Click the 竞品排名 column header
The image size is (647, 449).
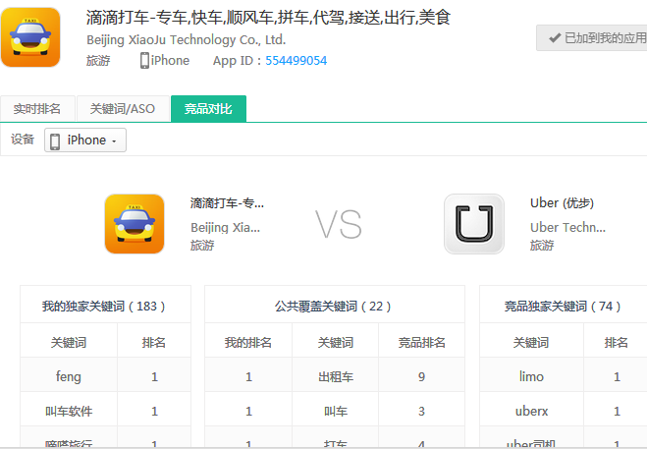click(421, 343)
